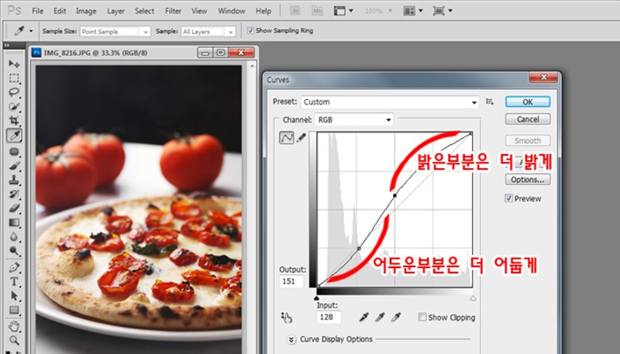
Task: Open the Filter menu
Action: [x=173, y=11]
